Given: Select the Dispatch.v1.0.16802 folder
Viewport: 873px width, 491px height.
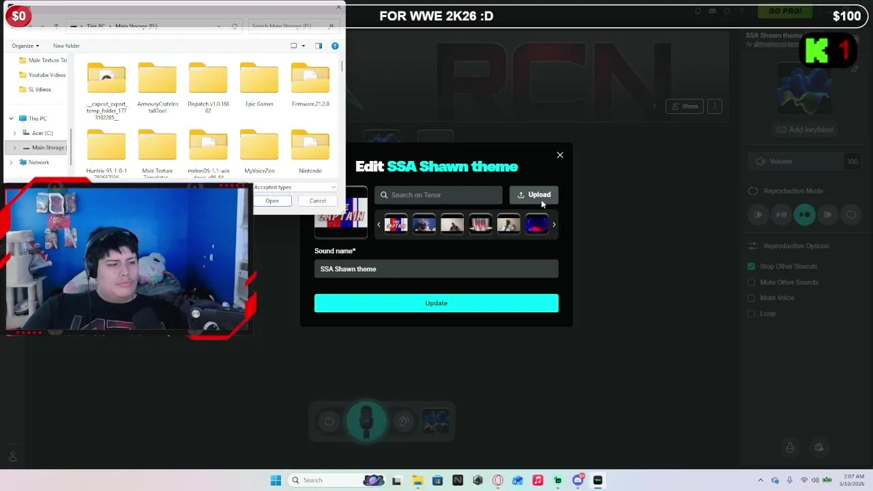Looking at the screenshot, I should [209, 87].
